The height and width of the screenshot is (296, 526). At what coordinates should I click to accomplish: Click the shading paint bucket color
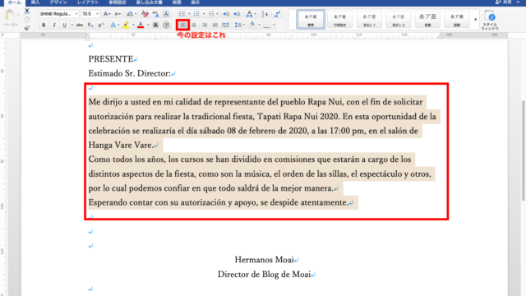click(252, 25)
